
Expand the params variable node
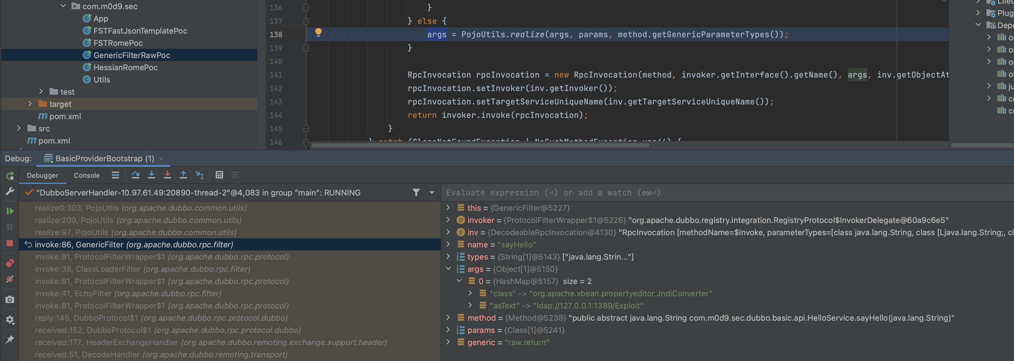pos(448,330)
